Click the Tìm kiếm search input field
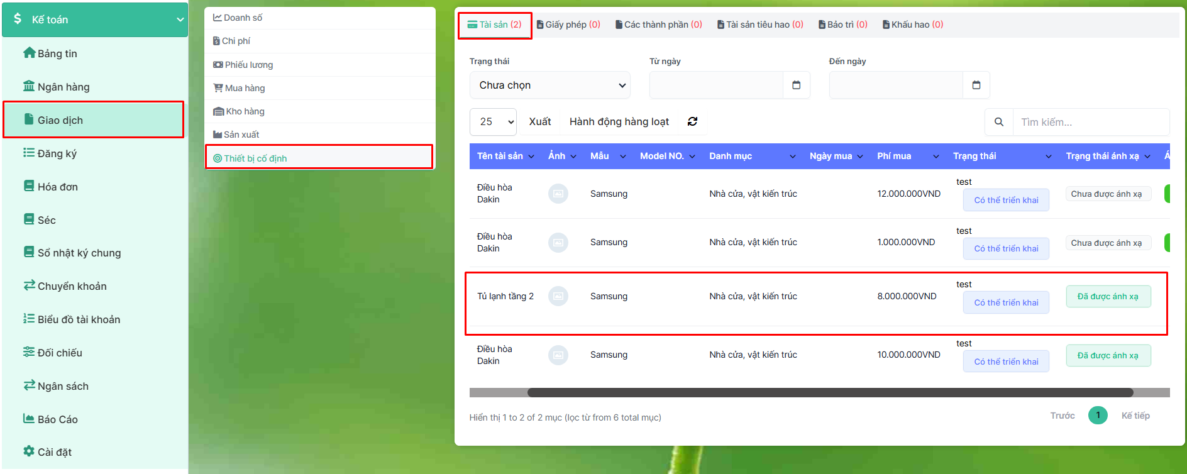1187x474 pixels. 1090,122
